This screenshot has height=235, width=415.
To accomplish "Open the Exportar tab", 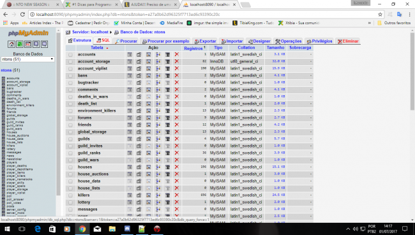I will click(206, 42).
